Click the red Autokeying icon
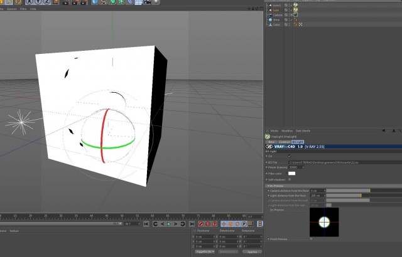This screenshot has width=402, height=257. point(208,224)
